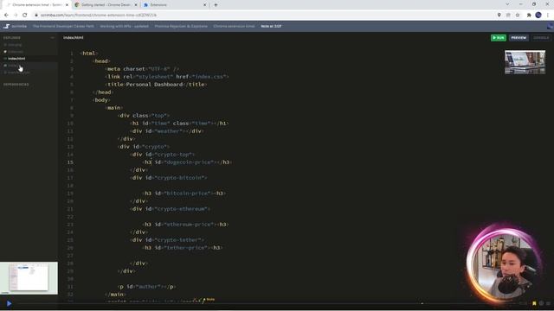Viewport: 554px width, 311px height.
Task: Open Chrome extension html breadcrumb
Action: [x=234, y=26]
